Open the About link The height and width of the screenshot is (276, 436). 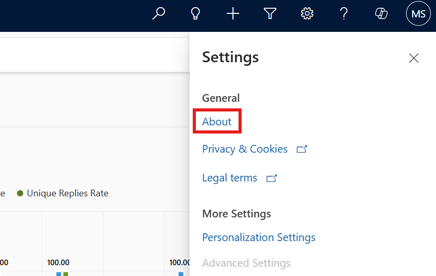[216, 122]
